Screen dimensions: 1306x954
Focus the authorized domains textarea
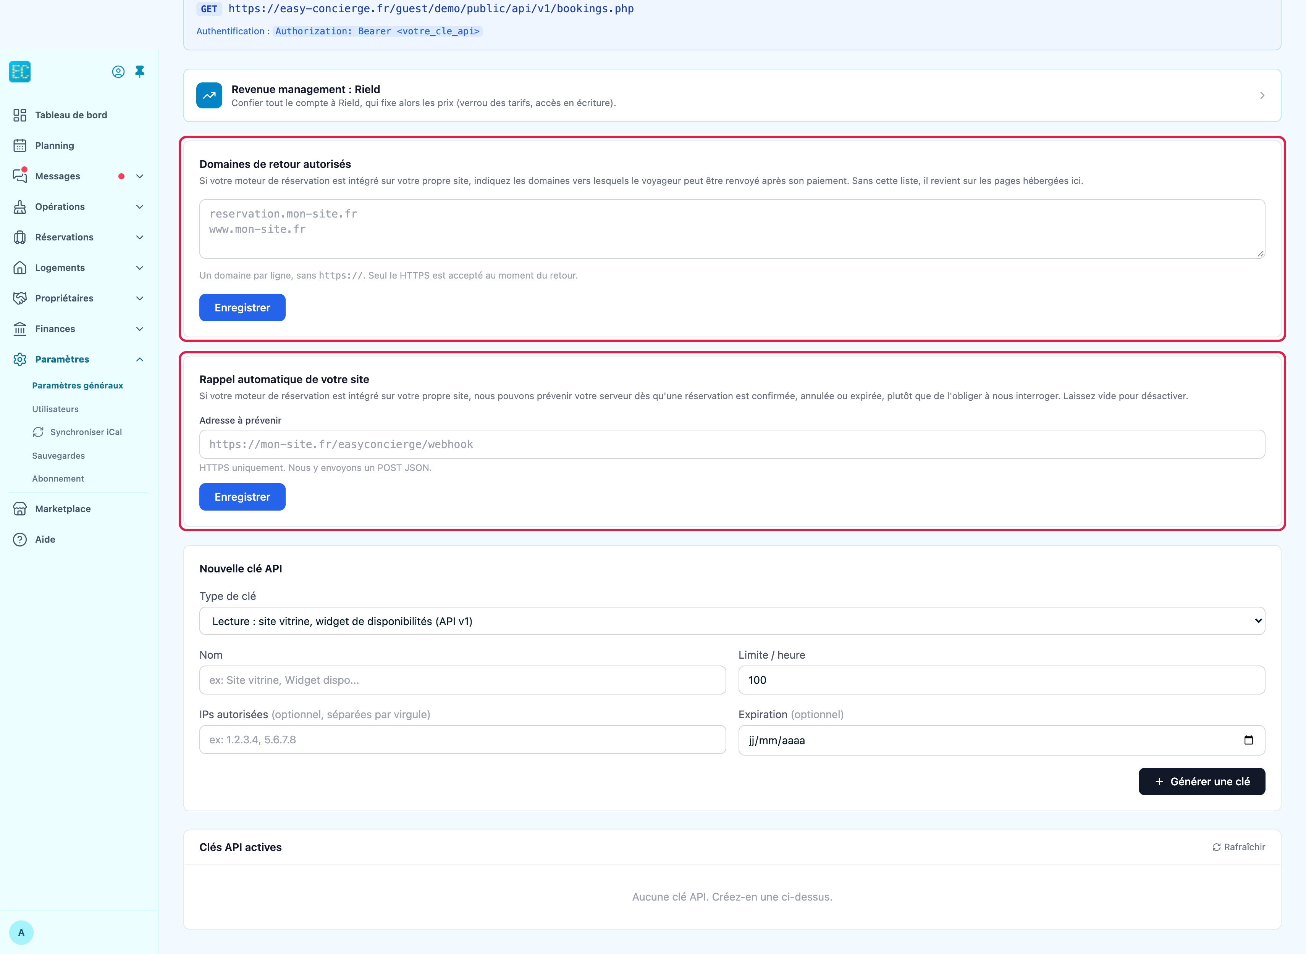click(732, 229)
